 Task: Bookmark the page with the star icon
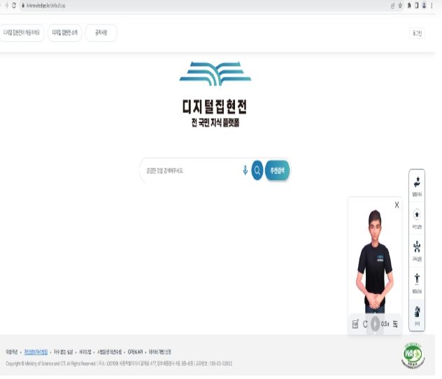pos(400,6)
